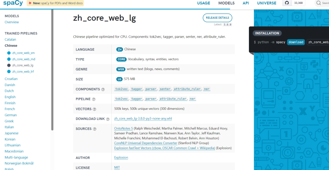Click the LG size badge

[119, 79]
